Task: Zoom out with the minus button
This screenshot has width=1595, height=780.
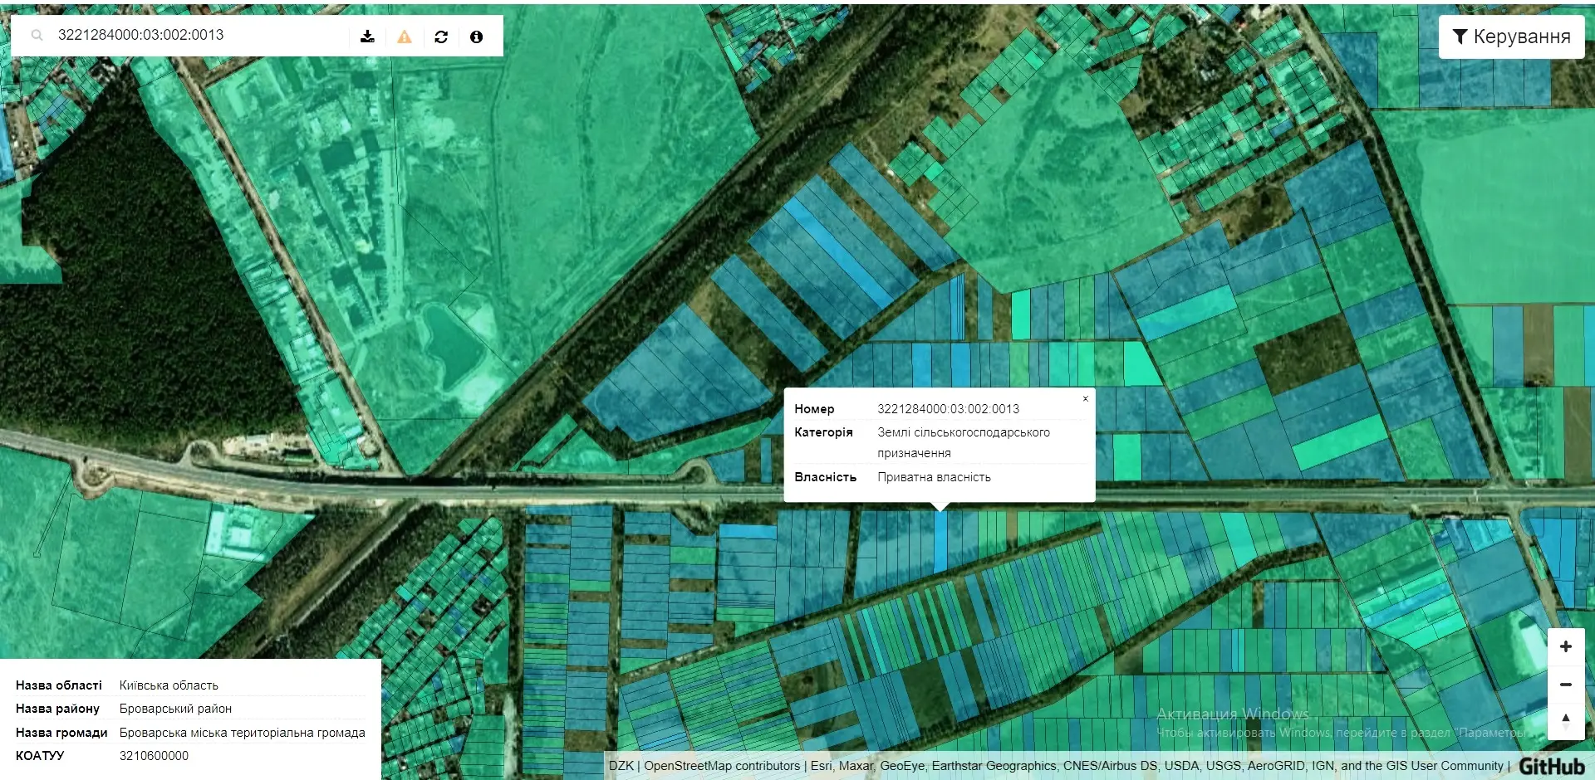Action: [x=1565, y=685]
